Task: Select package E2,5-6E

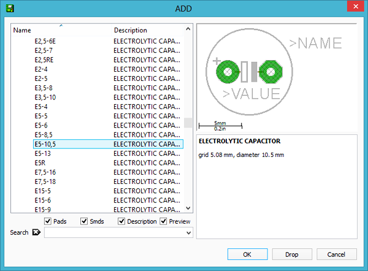Action: pos(108,41)
